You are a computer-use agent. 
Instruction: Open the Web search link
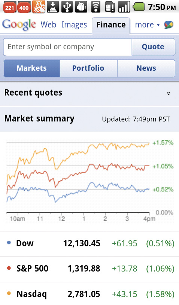(48, 25)
